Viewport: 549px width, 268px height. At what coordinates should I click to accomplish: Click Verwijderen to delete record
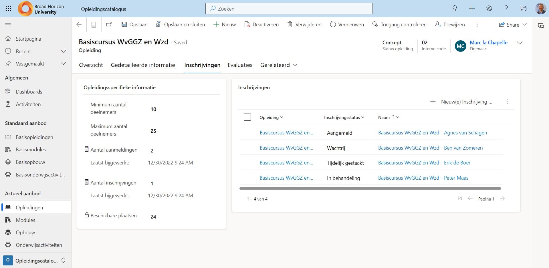pyautogui.click(x=304, y=25)
